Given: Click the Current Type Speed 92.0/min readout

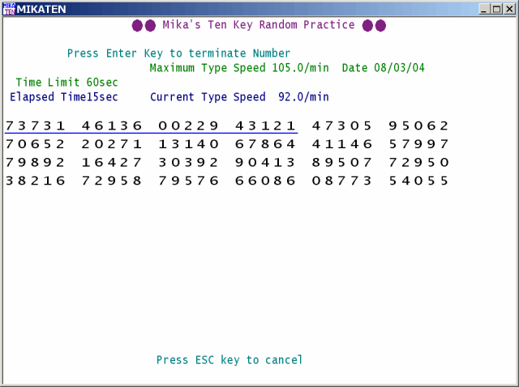Looking at the screenshot, I should (239, 97).
